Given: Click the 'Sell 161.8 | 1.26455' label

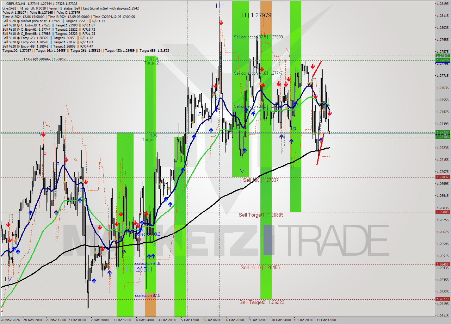Looking at the screenshot, I should [260, 267].
